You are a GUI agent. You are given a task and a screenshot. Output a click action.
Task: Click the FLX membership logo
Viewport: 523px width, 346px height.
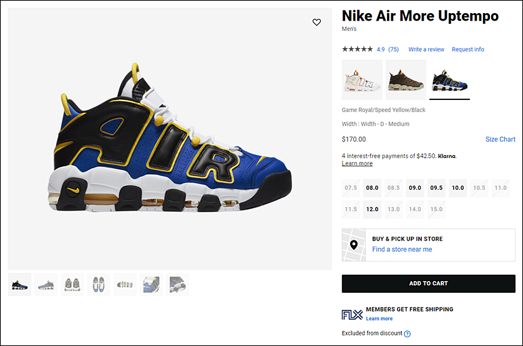click(352, 315)
